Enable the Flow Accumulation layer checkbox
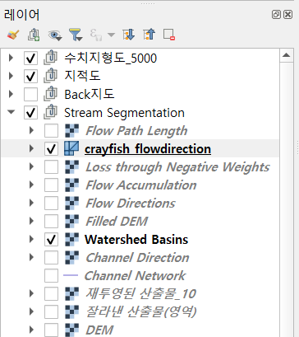The image size is (299, 337). (51, 185)
